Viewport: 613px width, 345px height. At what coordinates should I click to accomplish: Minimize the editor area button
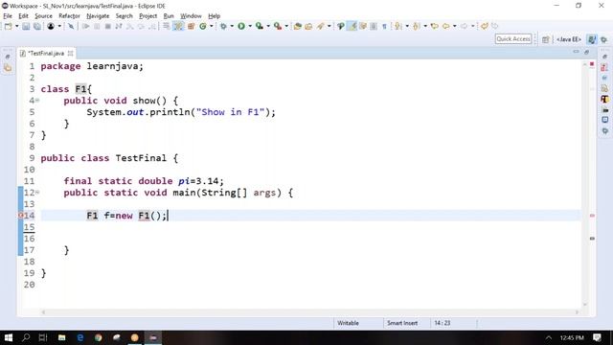click(576, 52)
